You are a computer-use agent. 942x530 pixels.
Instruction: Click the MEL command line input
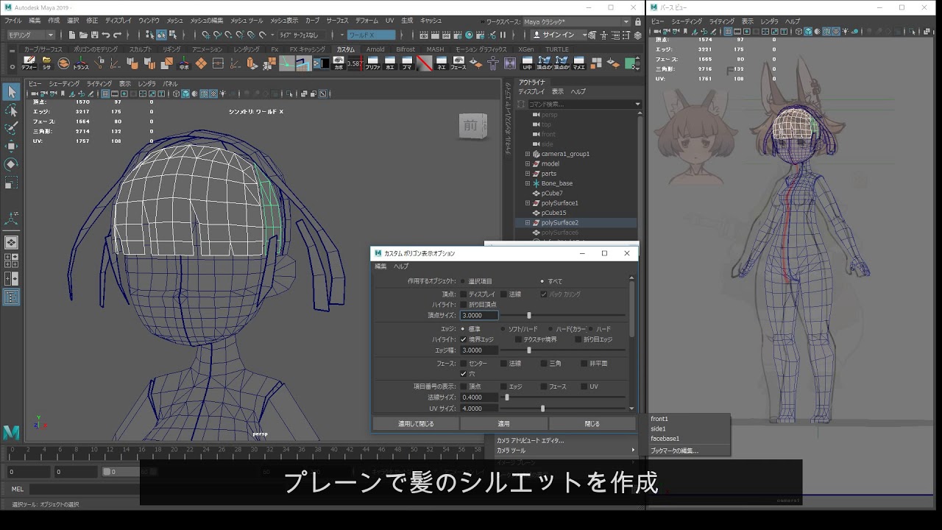pos(83,489)
